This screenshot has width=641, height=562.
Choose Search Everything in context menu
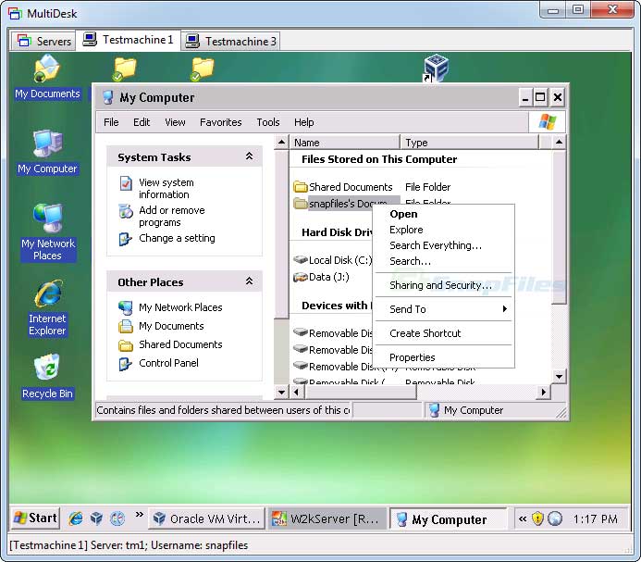tap(444, 245)
